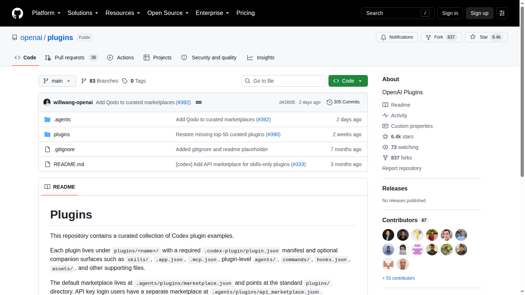525x295 pixels.
Task: Click the 'Added gitignore and readme placeholder' commit message
Action: (222, 149)
